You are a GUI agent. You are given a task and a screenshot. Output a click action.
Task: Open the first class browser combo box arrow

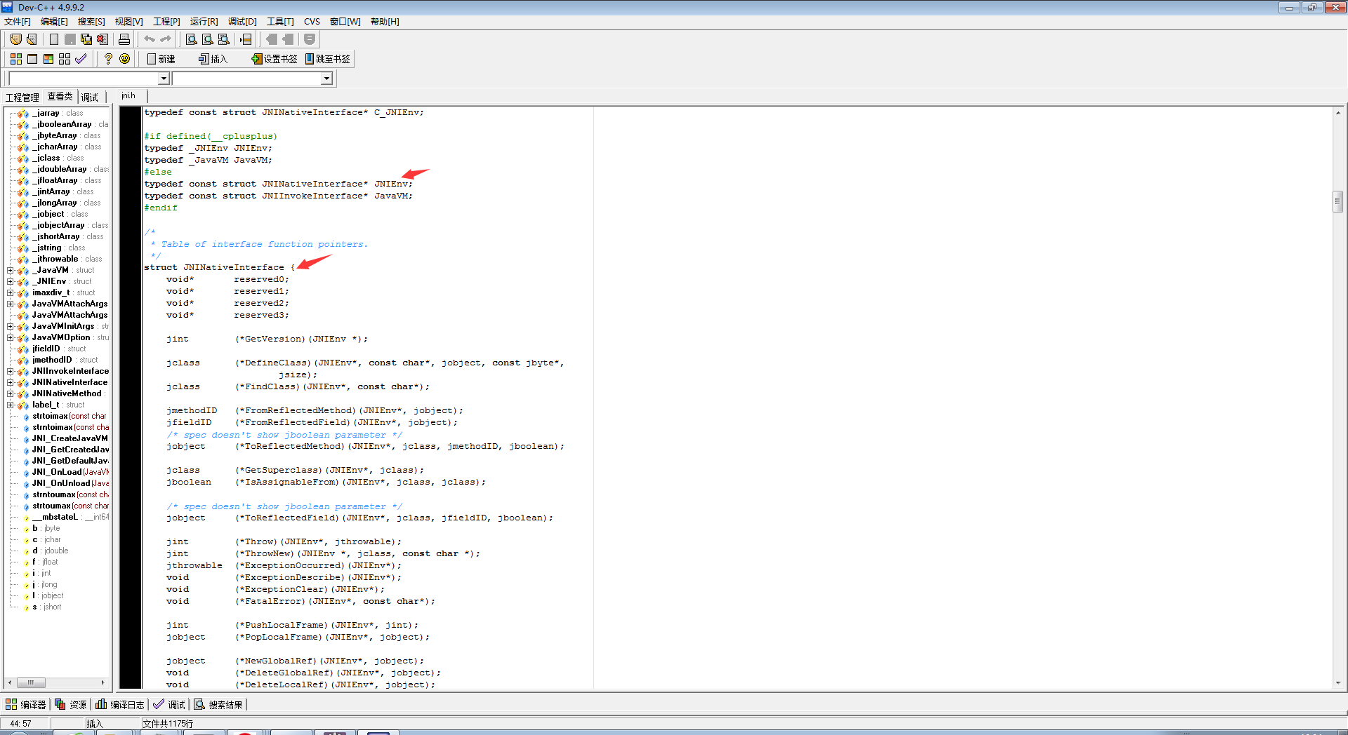coord(164,79)
